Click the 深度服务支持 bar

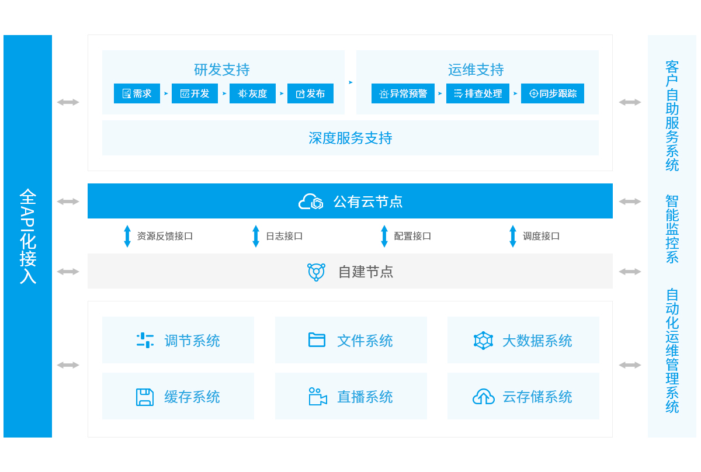pyautogui.click(x=350, y=138)
